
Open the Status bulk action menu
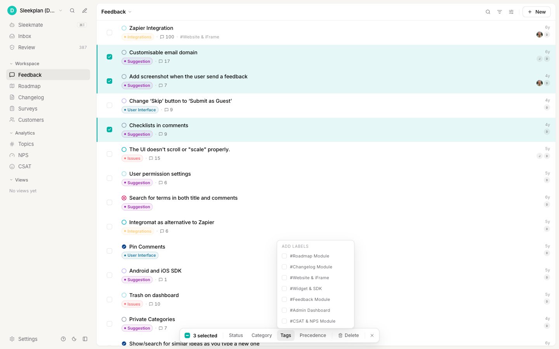(x=236, y=335)
